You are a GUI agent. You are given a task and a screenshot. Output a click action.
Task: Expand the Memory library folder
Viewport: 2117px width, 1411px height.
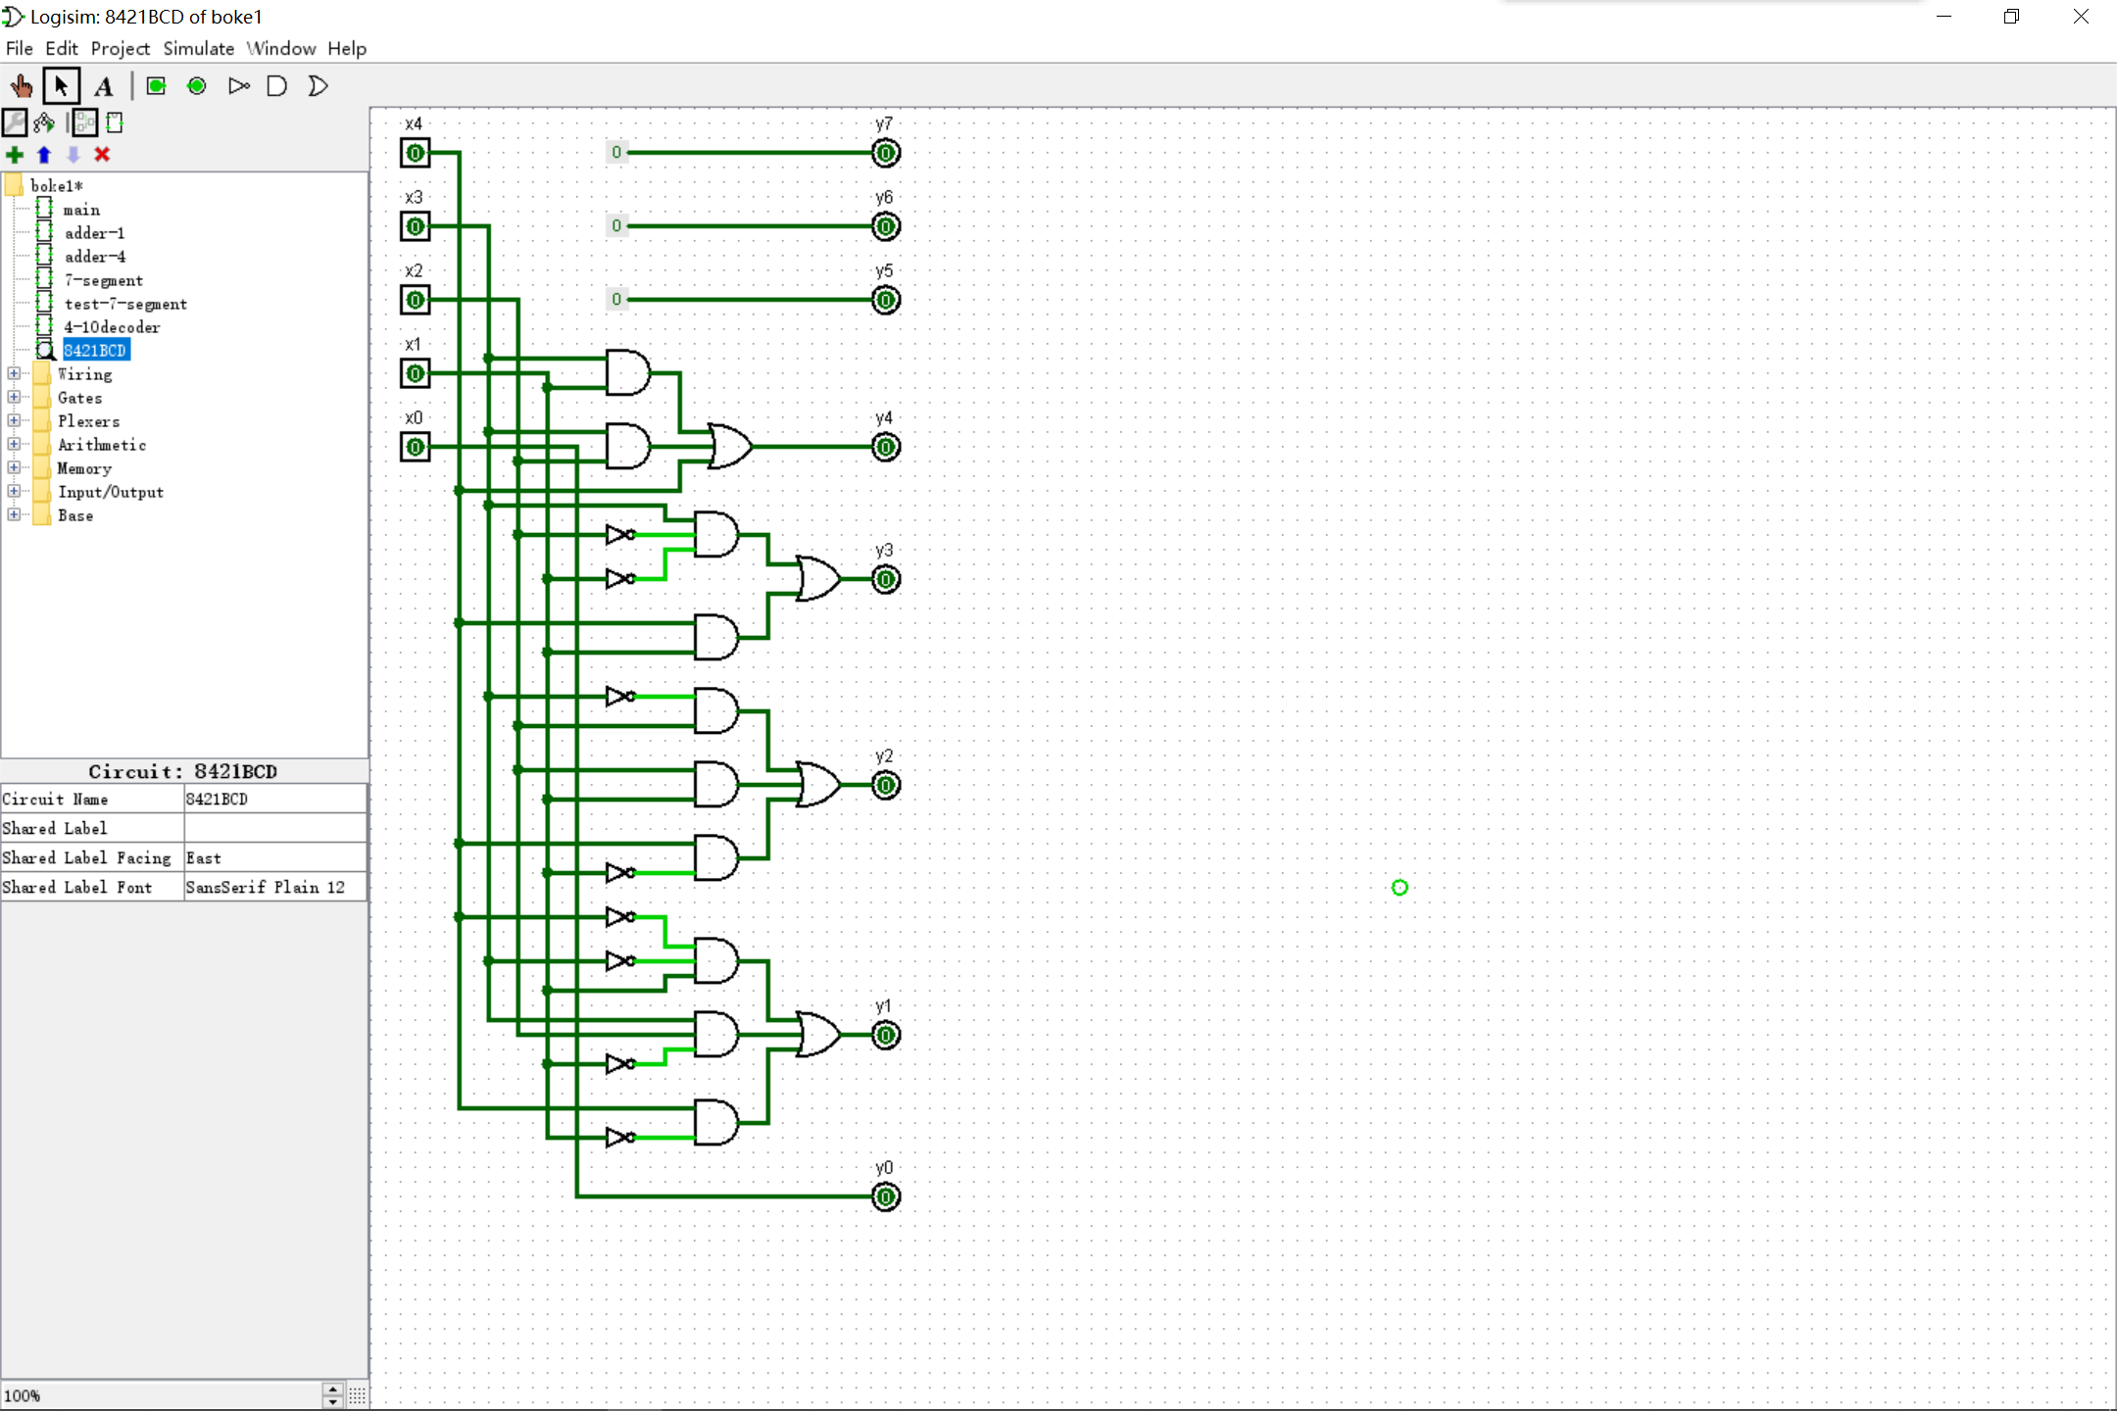[14, 468]
